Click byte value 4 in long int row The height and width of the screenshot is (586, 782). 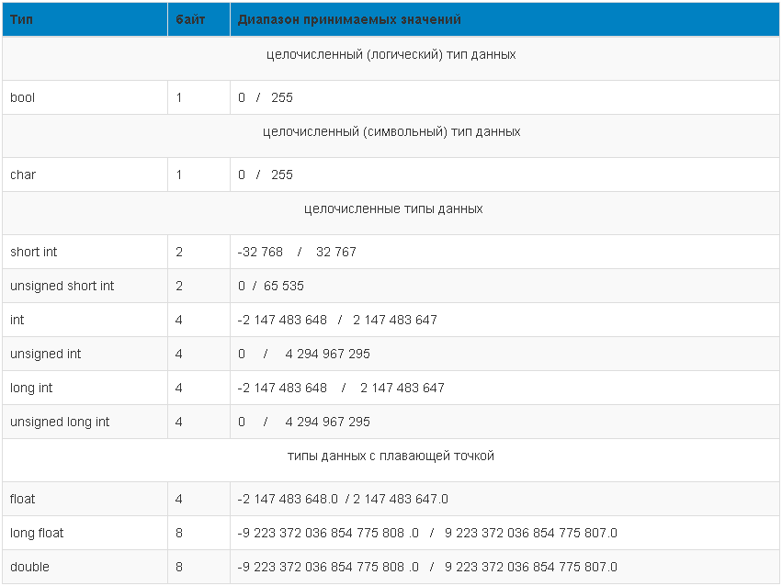(179, 388)
